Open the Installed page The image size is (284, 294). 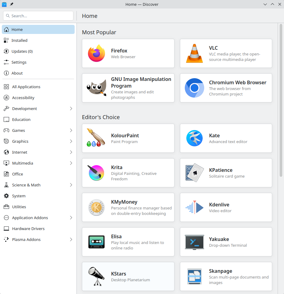[19, 40]
